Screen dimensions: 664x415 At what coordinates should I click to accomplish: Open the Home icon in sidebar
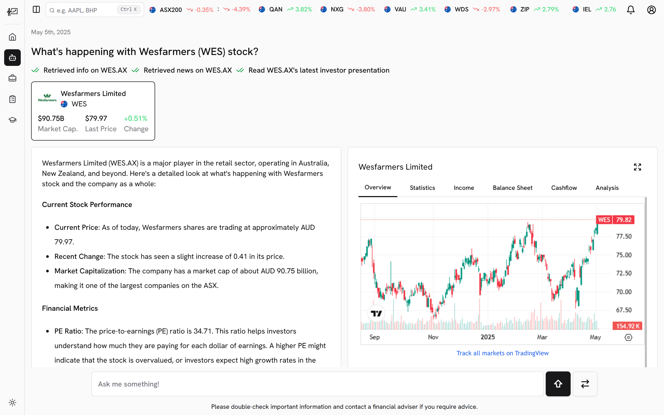[12, 37]
